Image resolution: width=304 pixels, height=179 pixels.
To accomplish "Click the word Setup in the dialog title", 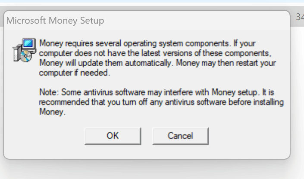I will coord(92,21).
